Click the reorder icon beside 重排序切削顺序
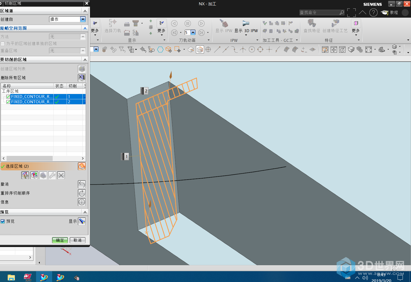The height and width of the screenshot is (282, 411). 82,193
